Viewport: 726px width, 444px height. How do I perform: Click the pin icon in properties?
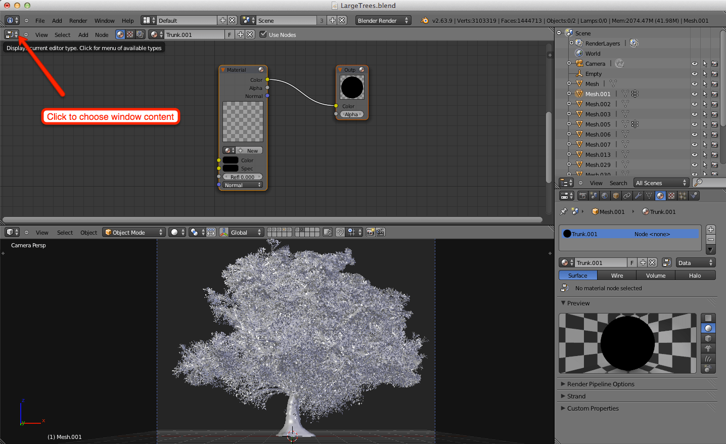(x=564, y=211)
